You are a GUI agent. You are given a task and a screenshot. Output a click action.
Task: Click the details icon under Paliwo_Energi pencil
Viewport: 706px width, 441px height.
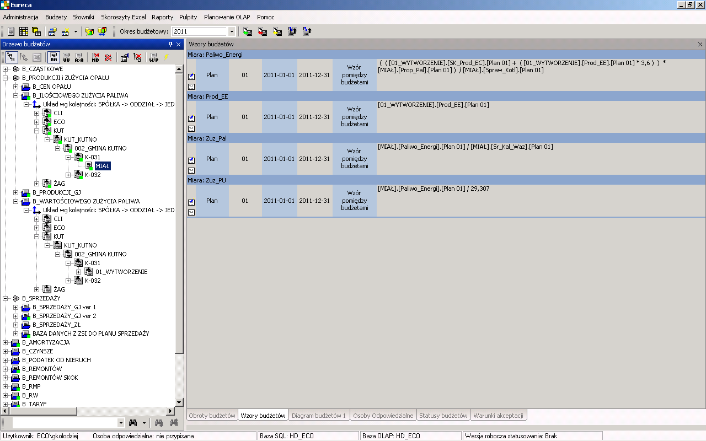coord(191,87)
